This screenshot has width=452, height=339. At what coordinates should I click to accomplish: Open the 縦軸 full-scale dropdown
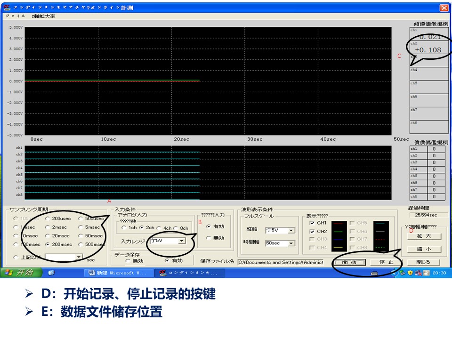click(x=291, y=230)
